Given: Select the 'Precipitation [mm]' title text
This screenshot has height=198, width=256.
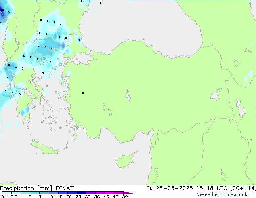Looking at the screenshot, I should tap(26, 188).
